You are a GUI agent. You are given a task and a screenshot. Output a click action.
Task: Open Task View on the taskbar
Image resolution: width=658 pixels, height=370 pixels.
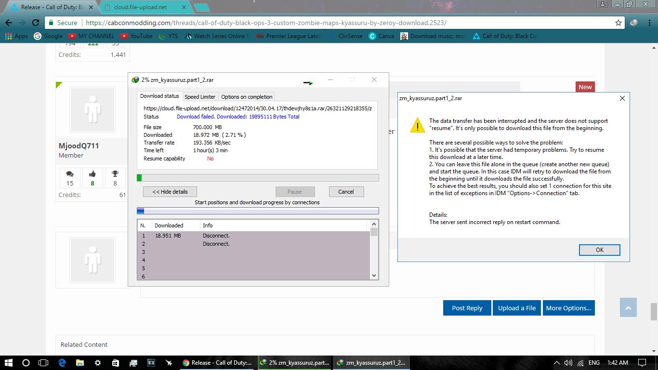(44, 362)
